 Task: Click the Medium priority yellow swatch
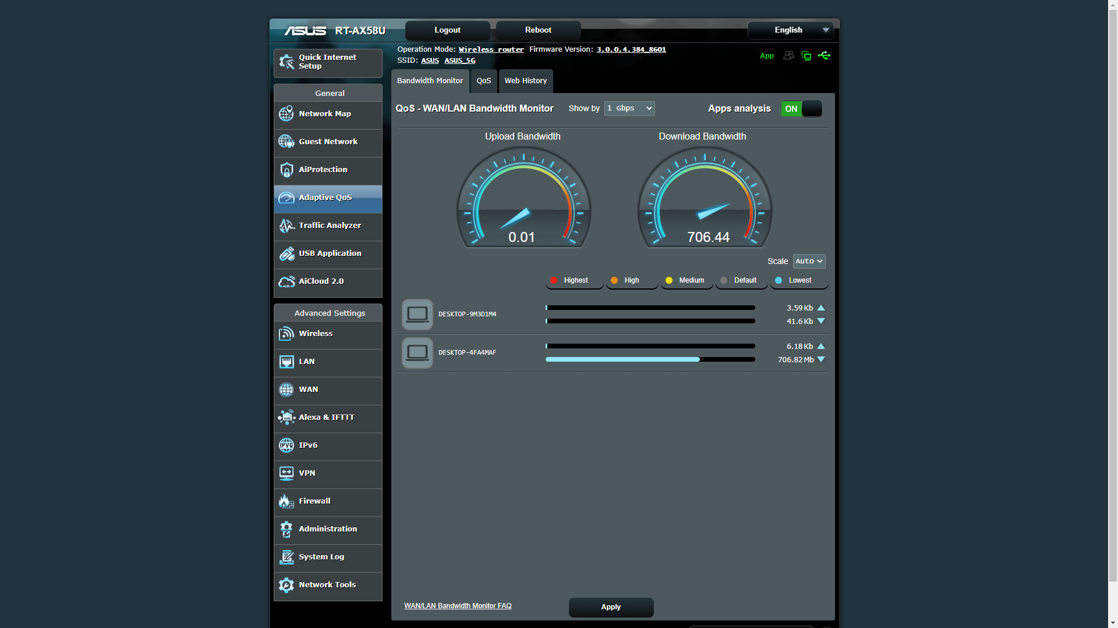(x=669, y=280)
